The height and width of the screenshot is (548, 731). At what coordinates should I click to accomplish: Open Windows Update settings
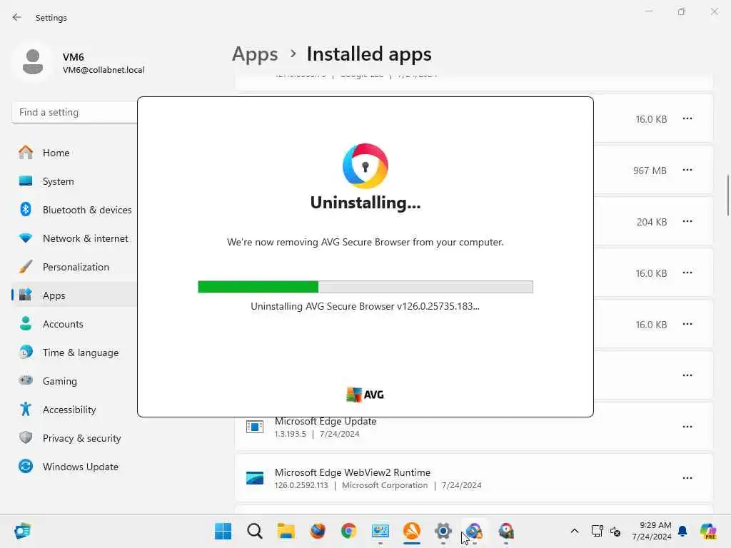(74, 467)
